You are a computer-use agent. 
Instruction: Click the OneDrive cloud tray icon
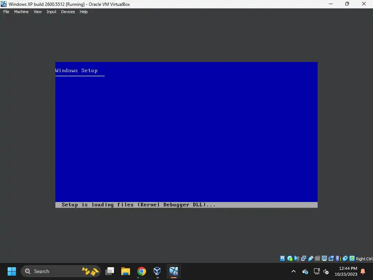[305, 271]
